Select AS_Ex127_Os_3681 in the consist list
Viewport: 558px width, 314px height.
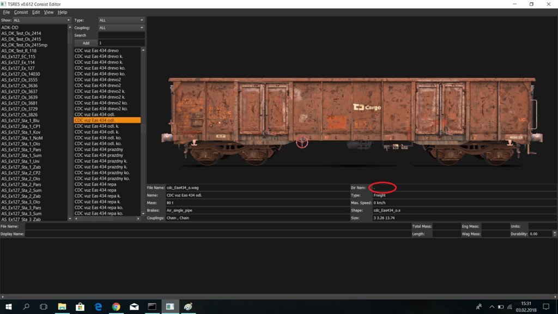[x=20, y=103]
